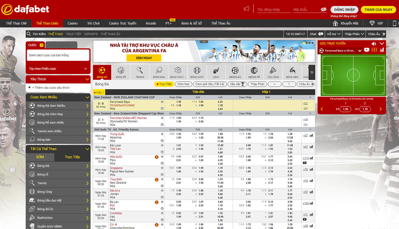Select the Trực Tiếp tab under Tất Cả Thể Thao
Viewport: 399px width, 229px height.
[72, 157]
